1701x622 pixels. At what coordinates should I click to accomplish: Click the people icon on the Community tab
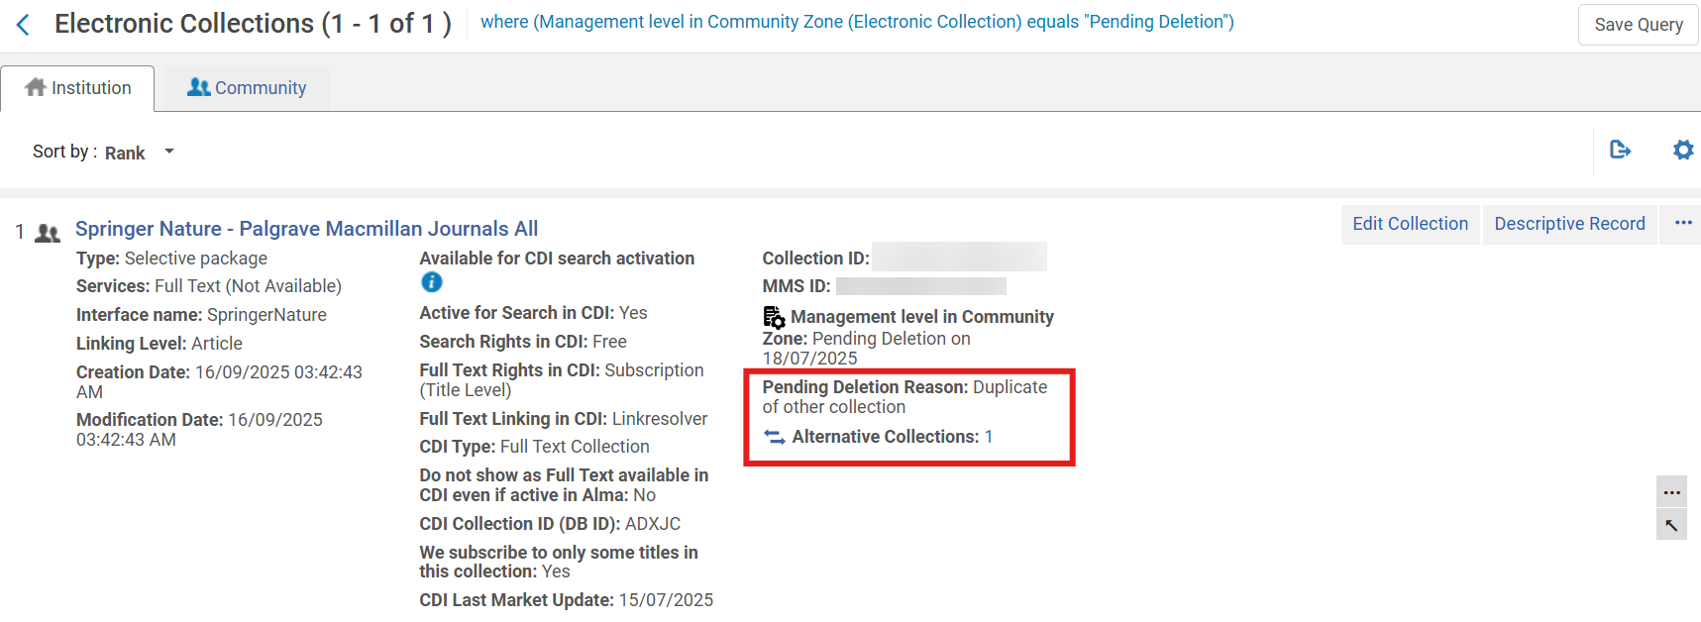tap(196, 87)
